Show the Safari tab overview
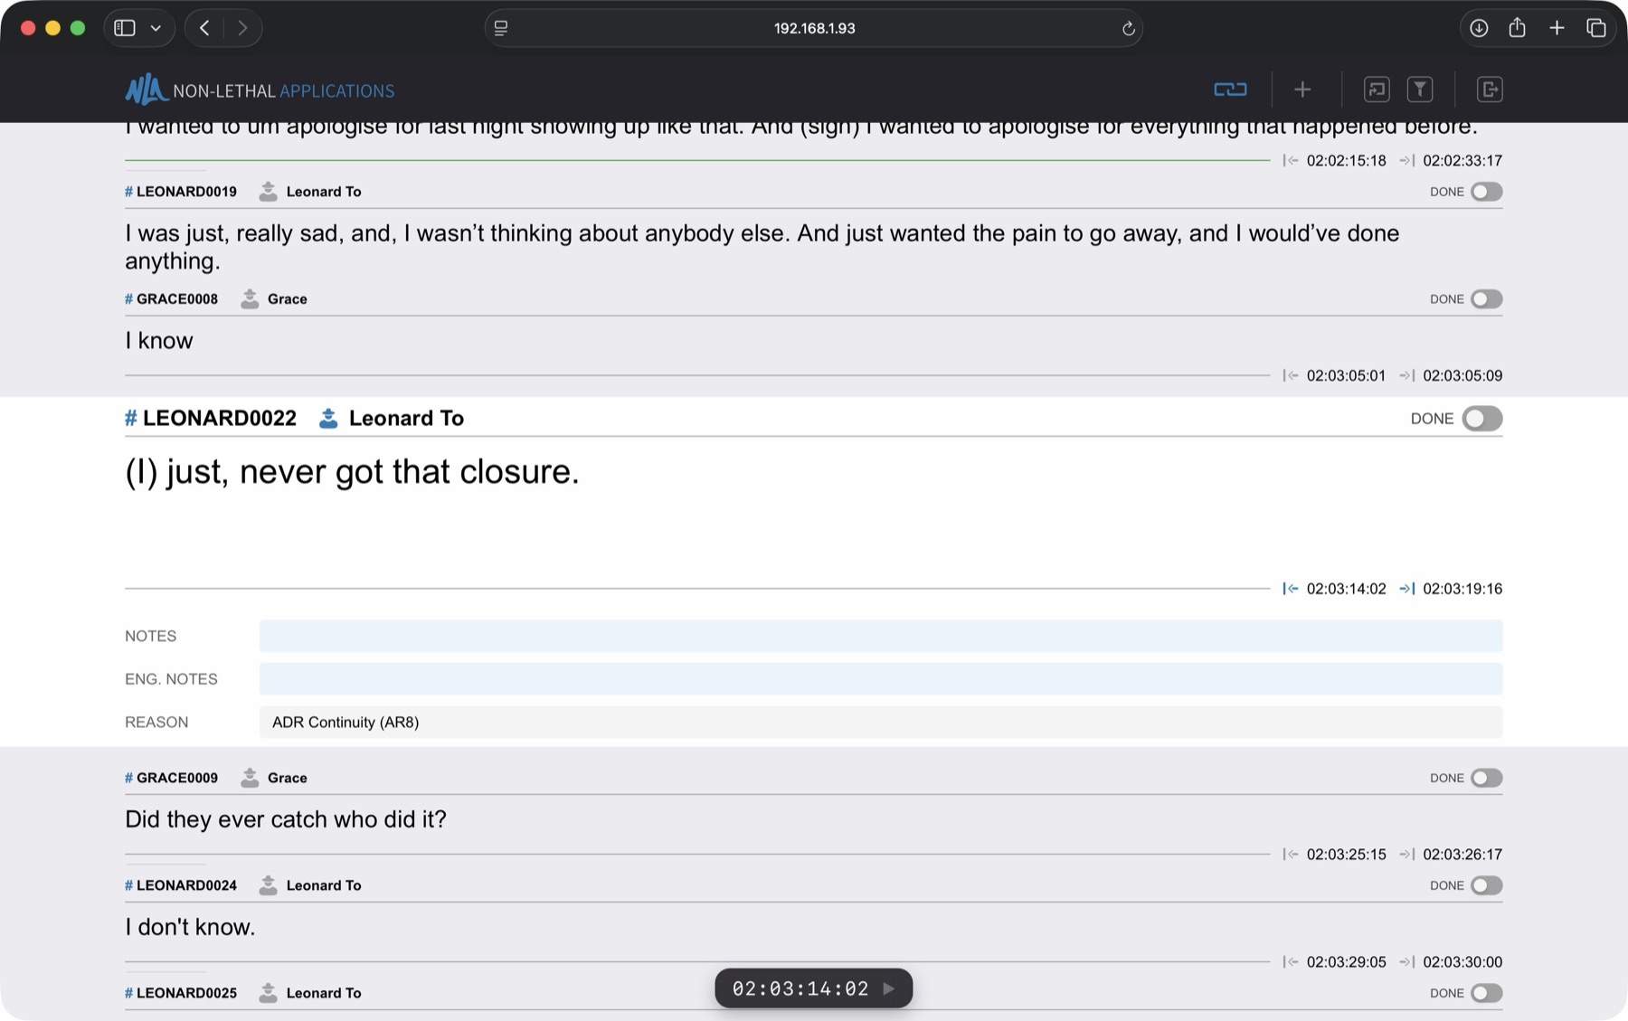The height and width of the screenshot is (1021, 1628). pyautogui.click(x=1596, y=28)
